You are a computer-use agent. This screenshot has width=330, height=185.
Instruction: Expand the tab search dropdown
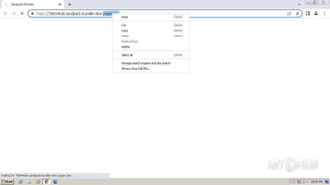click(x=299, y=4)
